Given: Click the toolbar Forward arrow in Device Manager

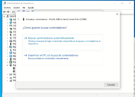Looking at the screenshot, I should 8,12.
